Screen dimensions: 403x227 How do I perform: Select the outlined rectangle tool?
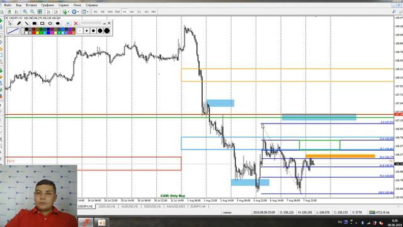pos(42,23)
